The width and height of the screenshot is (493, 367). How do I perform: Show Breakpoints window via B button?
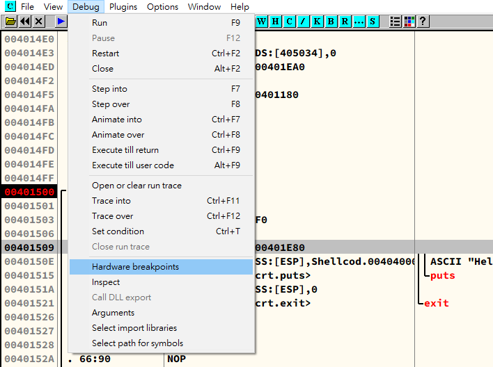(x=331, y=22)
